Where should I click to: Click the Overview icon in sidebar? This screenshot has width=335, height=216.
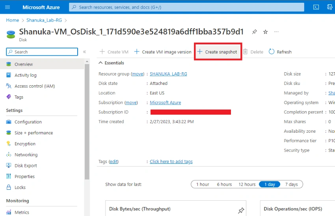pyautogui.click(x=9, y=64)
